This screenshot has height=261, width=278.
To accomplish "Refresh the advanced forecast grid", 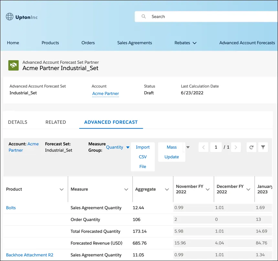I will pyautogui.click(x=252, y=147).
